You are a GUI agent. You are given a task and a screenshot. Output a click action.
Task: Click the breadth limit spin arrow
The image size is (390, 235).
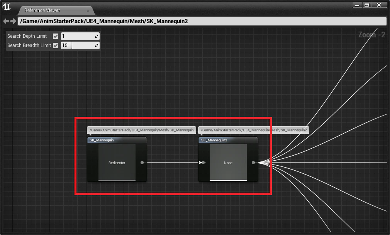pos(97,46)
